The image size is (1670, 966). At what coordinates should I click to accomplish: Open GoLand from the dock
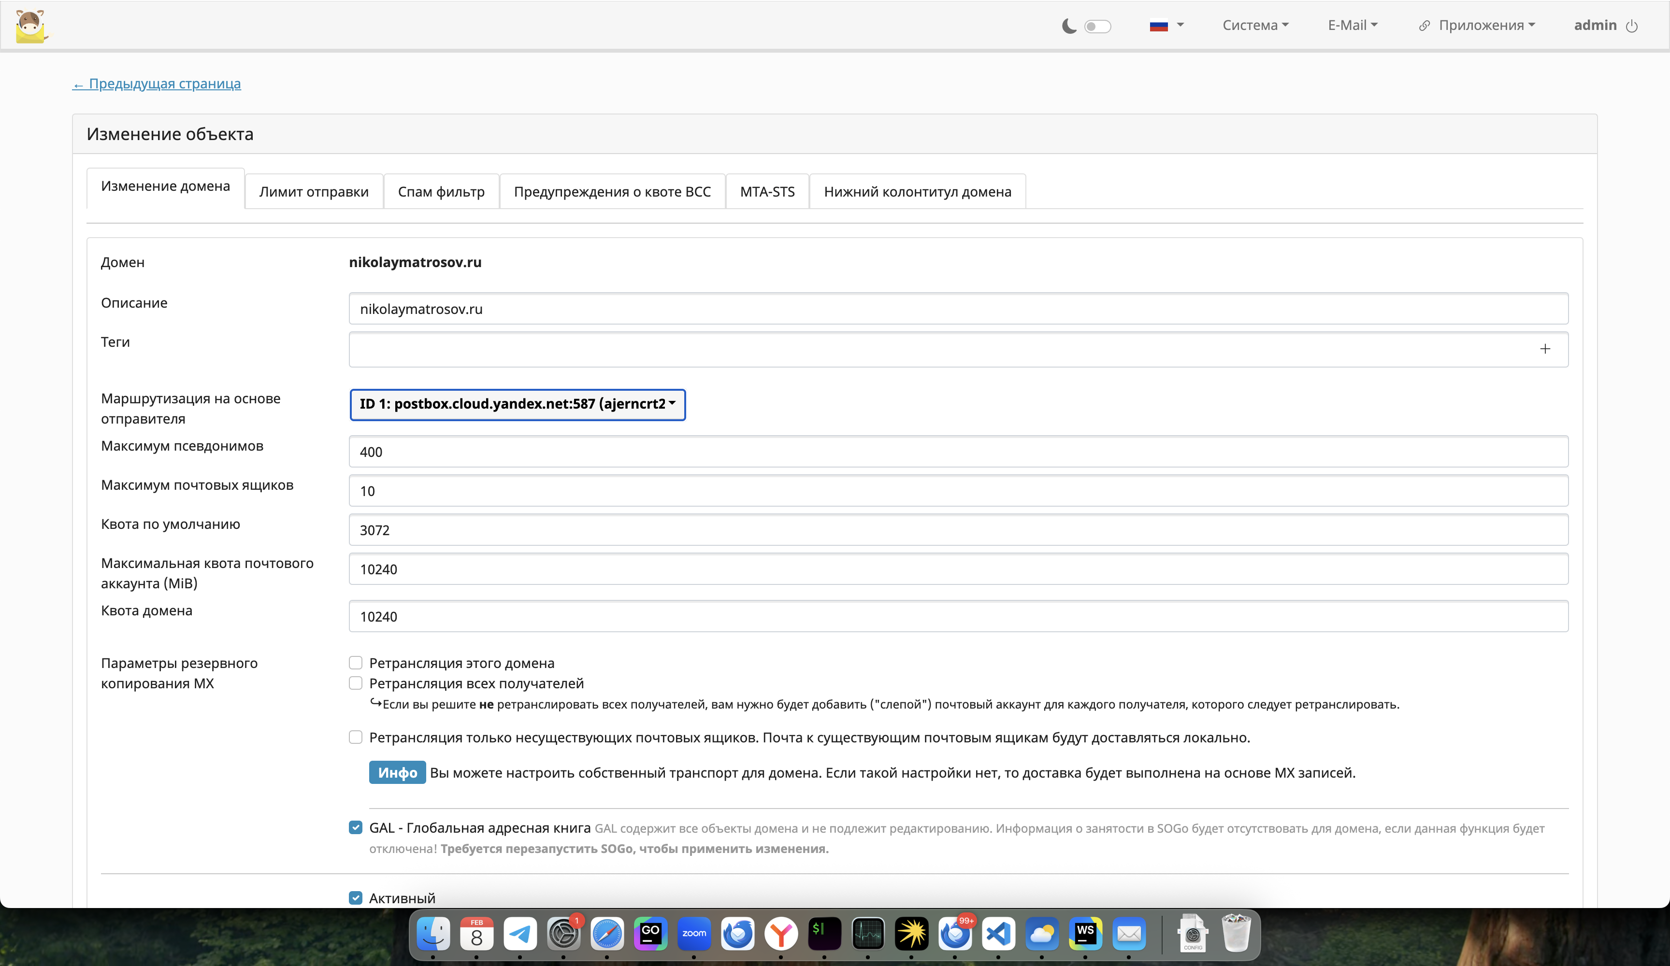point(650,934)
